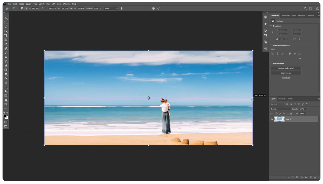
Task: Toggle the width-height aspect ratio link
Action: [x=72, y=8]
